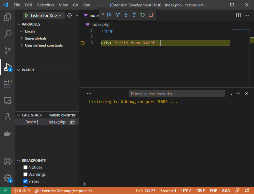
Task: Change indentation via Spaces: 4
Action: (x=168, y=190)
